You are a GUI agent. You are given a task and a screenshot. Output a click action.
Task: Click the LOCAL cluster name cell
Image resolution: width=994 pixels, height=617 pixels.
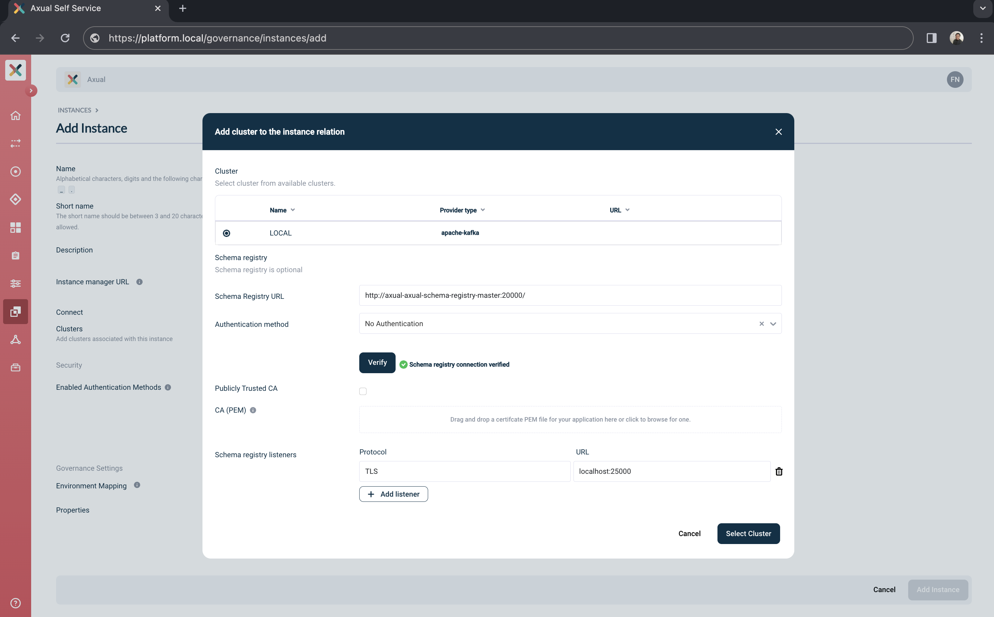click(280, 233)
